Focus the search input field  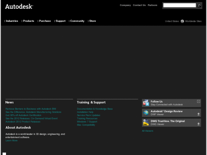tap(180, 5)
